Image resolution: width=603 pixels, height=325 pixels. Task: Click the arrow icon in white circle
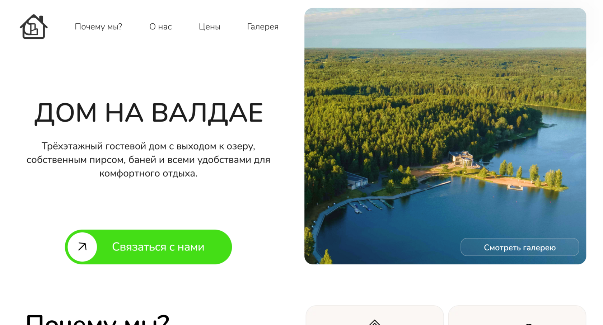pyautogui.click(x=83, y=247)
